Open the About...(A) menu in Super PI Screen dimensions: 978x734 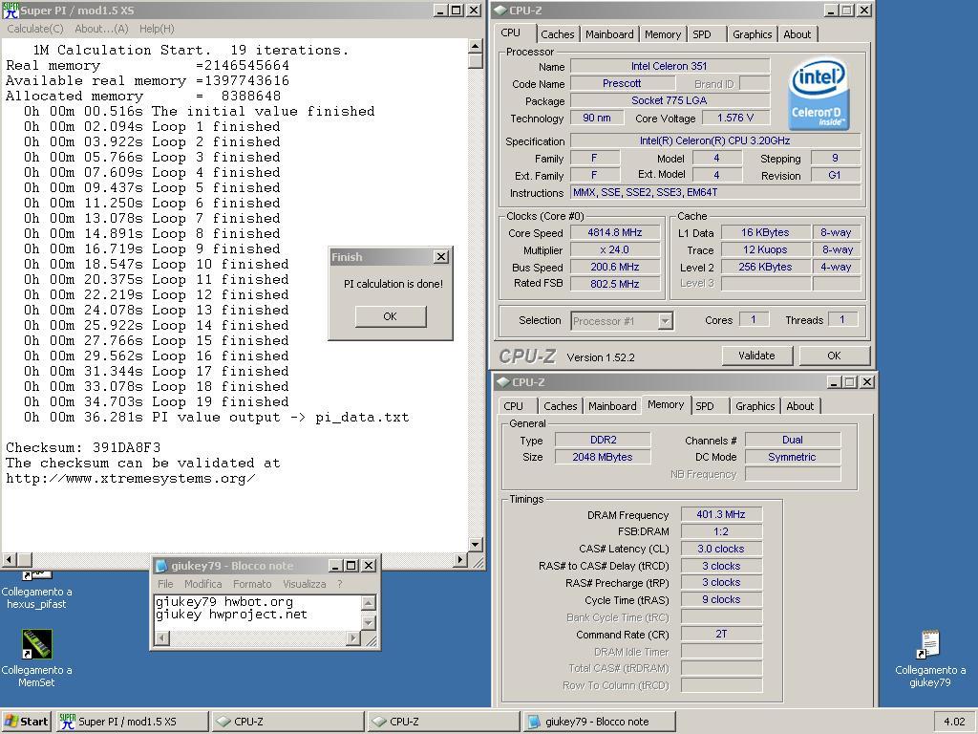(x=101, y=29)
